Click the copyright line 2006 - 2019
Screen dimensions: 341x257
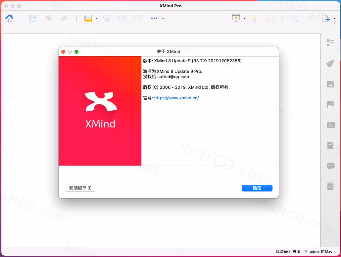pos(186,87)
